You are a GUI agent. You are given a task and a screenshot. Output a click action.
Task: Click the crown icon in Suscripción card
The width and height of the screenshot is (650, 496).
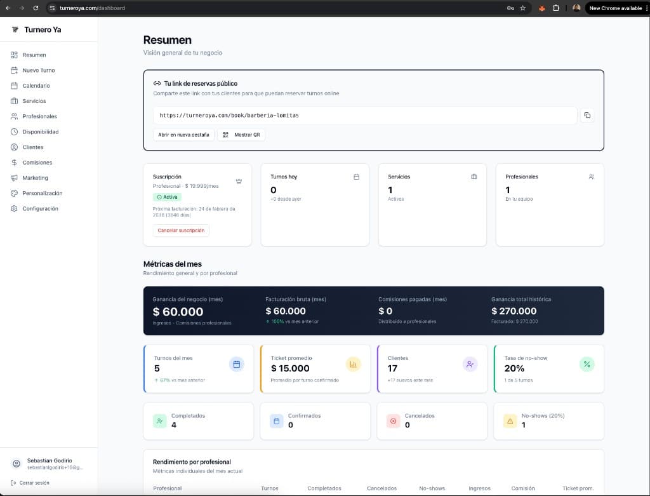tap(239, 181)
